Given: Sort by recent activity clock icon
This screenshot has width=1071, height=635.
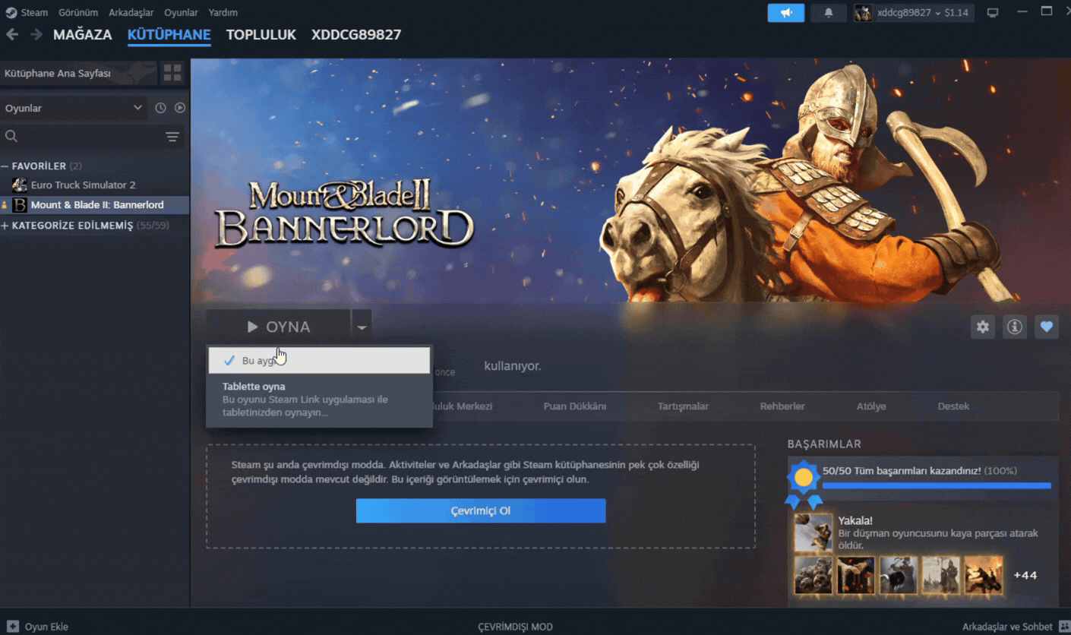Looking at the screenshot, I should click(160, 108).
